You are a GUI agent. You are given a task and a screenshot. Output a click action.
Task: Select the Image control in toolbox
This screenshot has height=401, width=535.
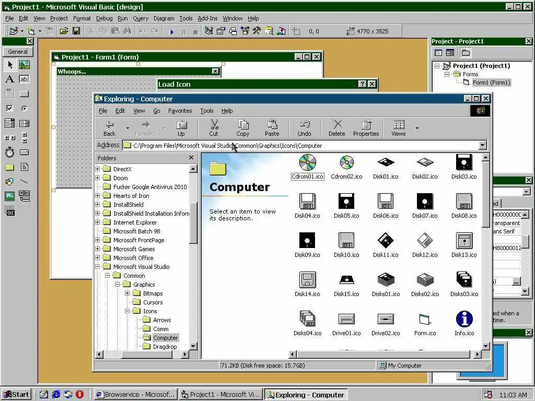9,196
